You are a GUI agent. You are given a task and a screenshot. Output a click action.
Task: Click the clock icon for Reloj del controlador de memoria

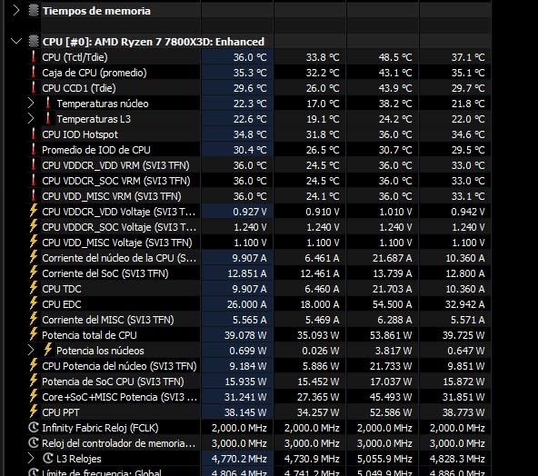(34, 442)
